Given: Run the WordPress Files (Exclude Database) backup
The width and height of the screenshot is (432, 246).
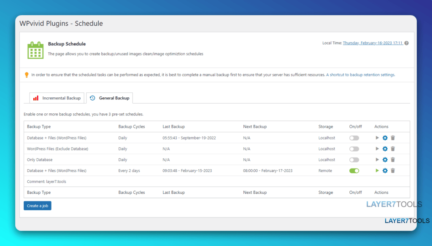Looking at the screenshot, I should [377, 149].
